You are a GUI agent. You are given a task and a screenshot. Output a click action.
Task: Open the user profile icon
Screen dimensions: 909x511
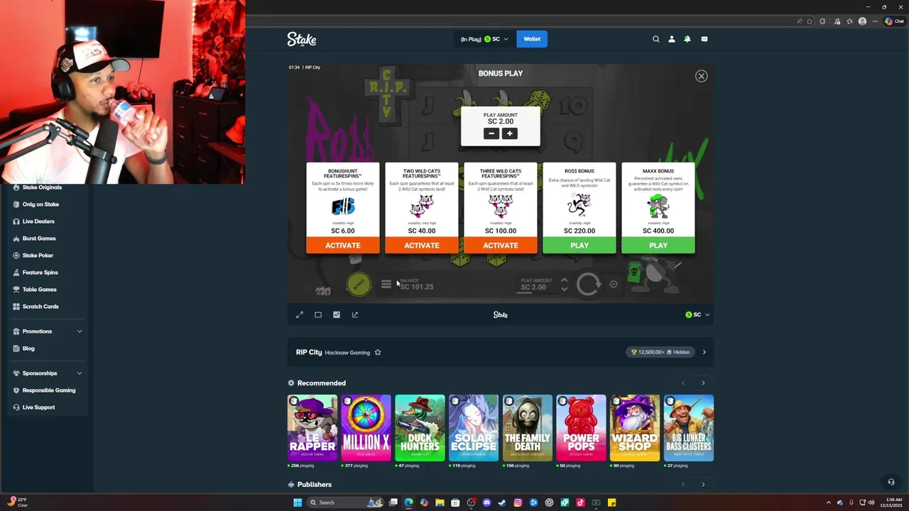click(x=672, y=39)
